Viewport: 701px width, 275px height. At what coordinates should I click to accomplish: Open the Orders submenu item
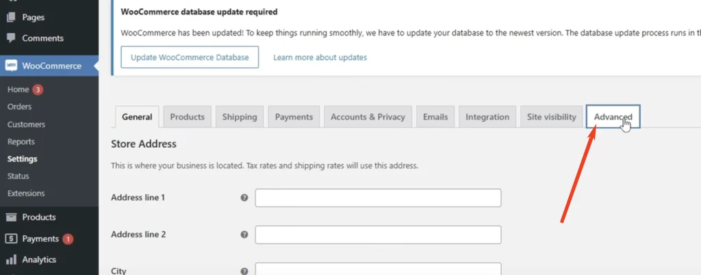click(19, 107)
